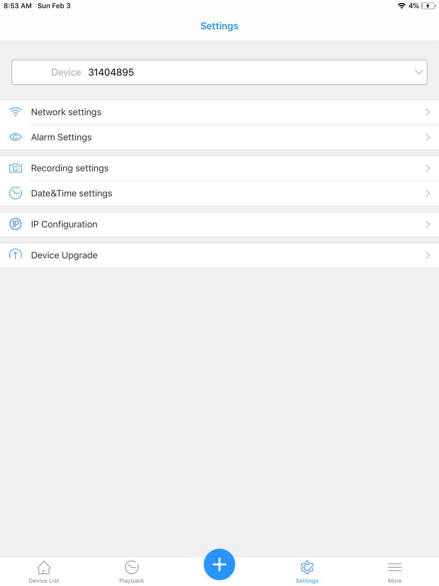Open the More menu tab
439x586 pixels.
pos(395,572)
